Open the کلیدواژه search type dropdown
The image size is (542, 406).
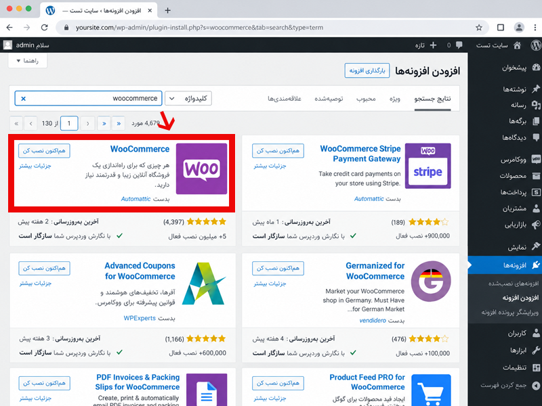click(x=188, y=98)
